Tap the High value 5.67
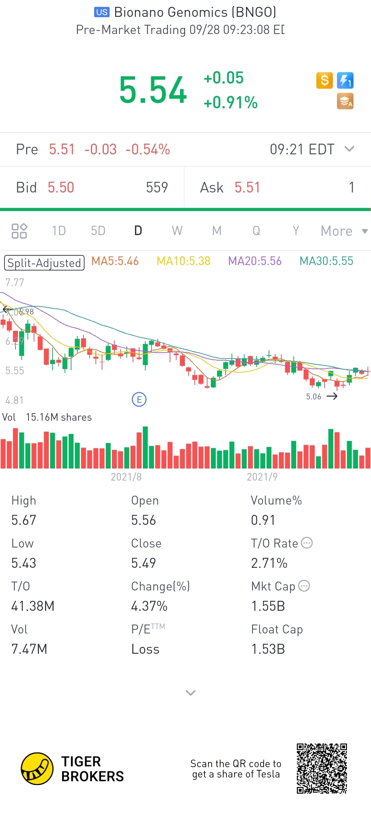Screen dimensions: 371x828 (x=24, y=520)
